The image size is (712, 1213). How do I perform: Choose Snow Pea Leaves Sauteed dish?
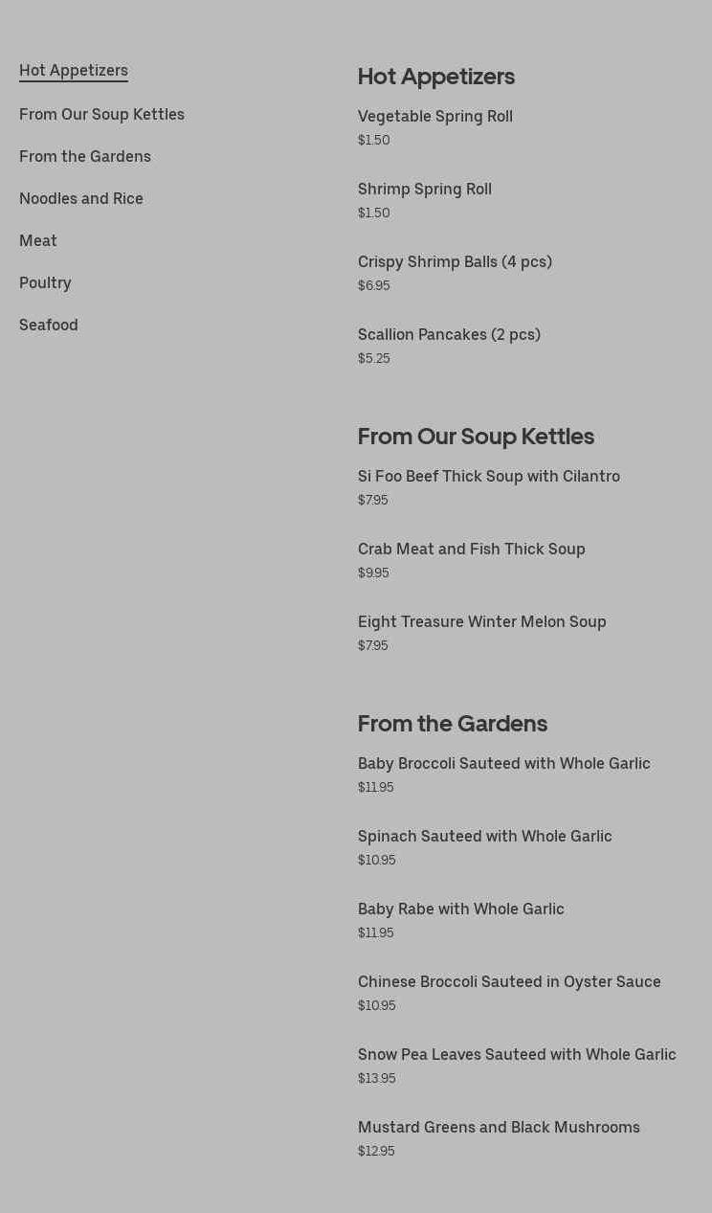[x=517, y=1054]
